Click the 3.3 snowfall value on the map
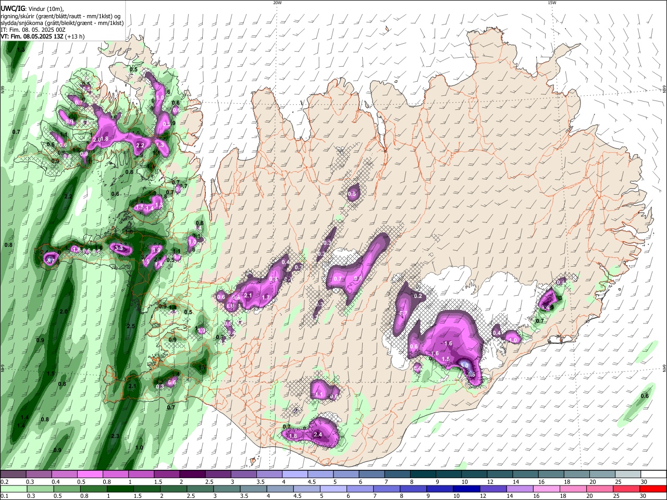The height and width of the screenshot is (500, 667). (119, 248)
